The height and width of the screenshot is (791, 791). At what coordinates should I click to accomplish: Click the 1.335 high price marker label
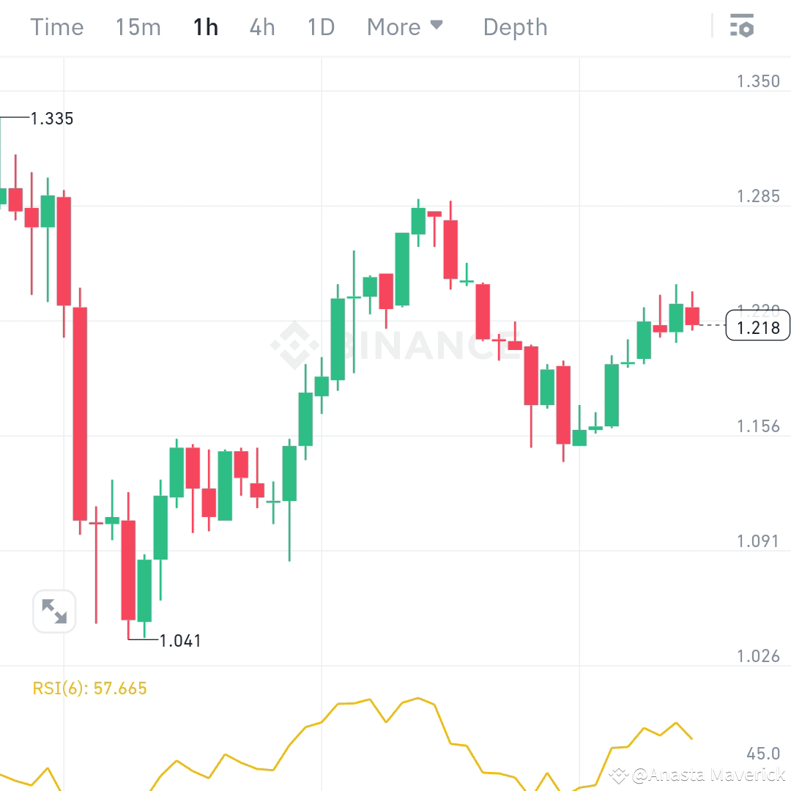point(51,118)
